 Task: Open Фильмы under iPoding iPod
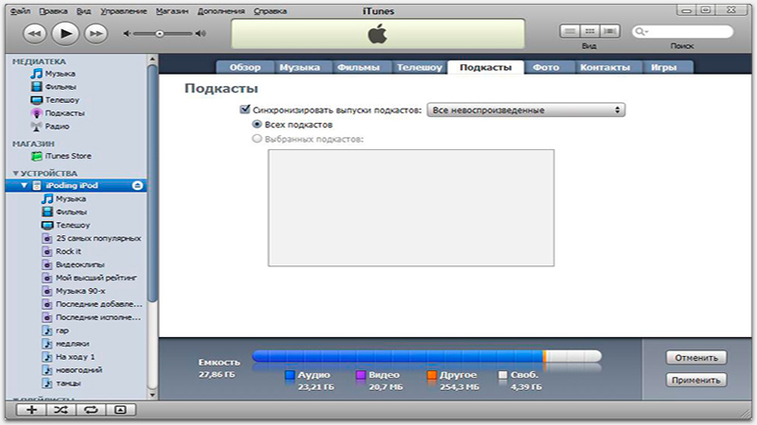click(63, 212)
